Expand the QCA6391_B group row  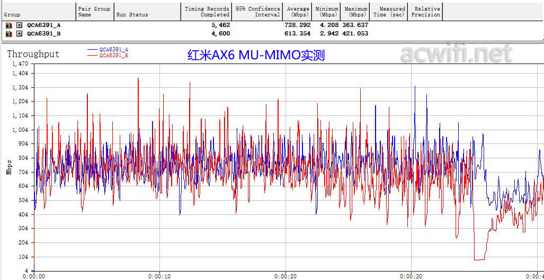point(20,34)
